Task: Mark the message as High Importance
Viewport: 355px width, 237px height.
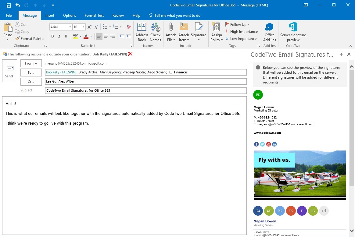Action: 242,31
